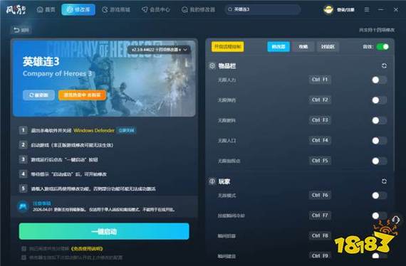Enable the 无限弹药 Ctrl F2 toggle
406x266 pixels.
tap(380, 100)
